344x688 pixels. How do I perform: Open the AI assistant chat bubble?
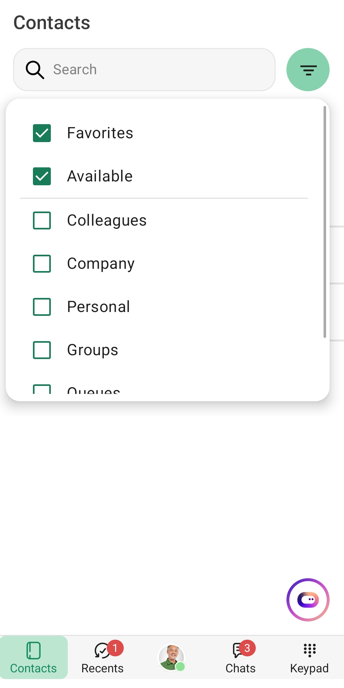[x=308, y=600]
